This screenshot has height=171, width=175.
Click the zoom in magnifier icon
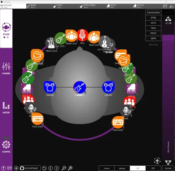tap(70, 168)
